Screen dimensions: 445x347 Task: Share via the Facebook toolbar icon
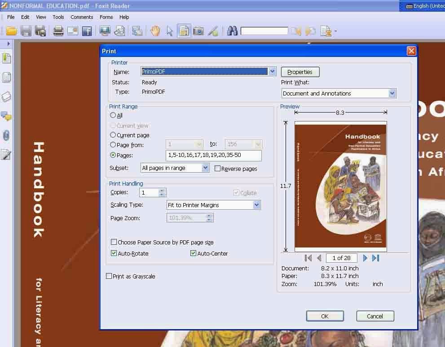pyautogui.click(x=87, y=30)
